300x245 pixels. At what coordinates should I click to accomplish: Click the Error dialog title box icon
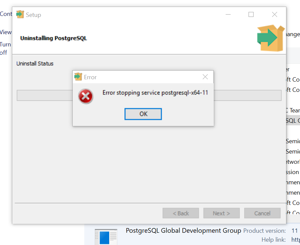pyautogui.click(x=78, y=77)
